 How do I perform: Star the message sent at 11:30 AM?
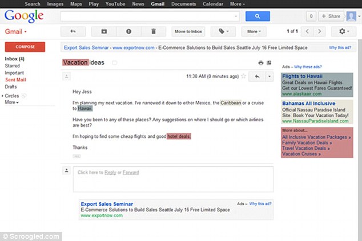(x=243, y=76)
